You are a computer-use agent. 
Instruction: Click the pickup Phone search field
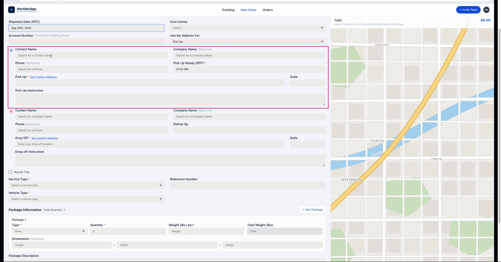[x=91, y=69]
